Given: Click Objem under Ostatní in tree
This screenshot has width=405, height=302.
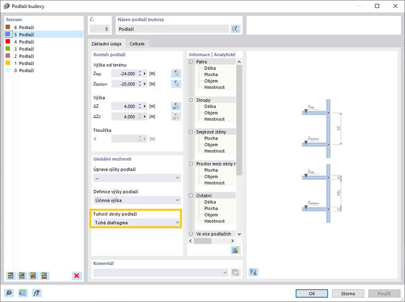Looking at the screenshot, I should click(x=211, y=215).
